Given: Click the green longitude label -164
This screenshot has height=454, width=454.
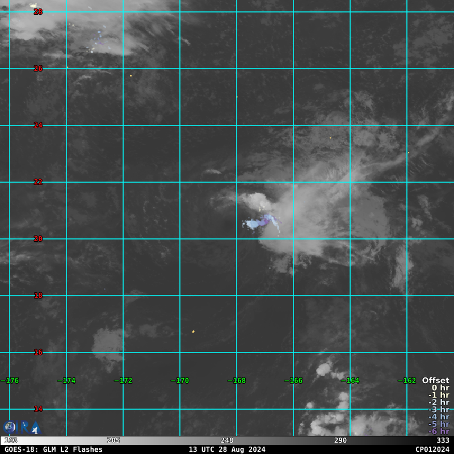Looking at the screenshot, I should tap(350, 380).
